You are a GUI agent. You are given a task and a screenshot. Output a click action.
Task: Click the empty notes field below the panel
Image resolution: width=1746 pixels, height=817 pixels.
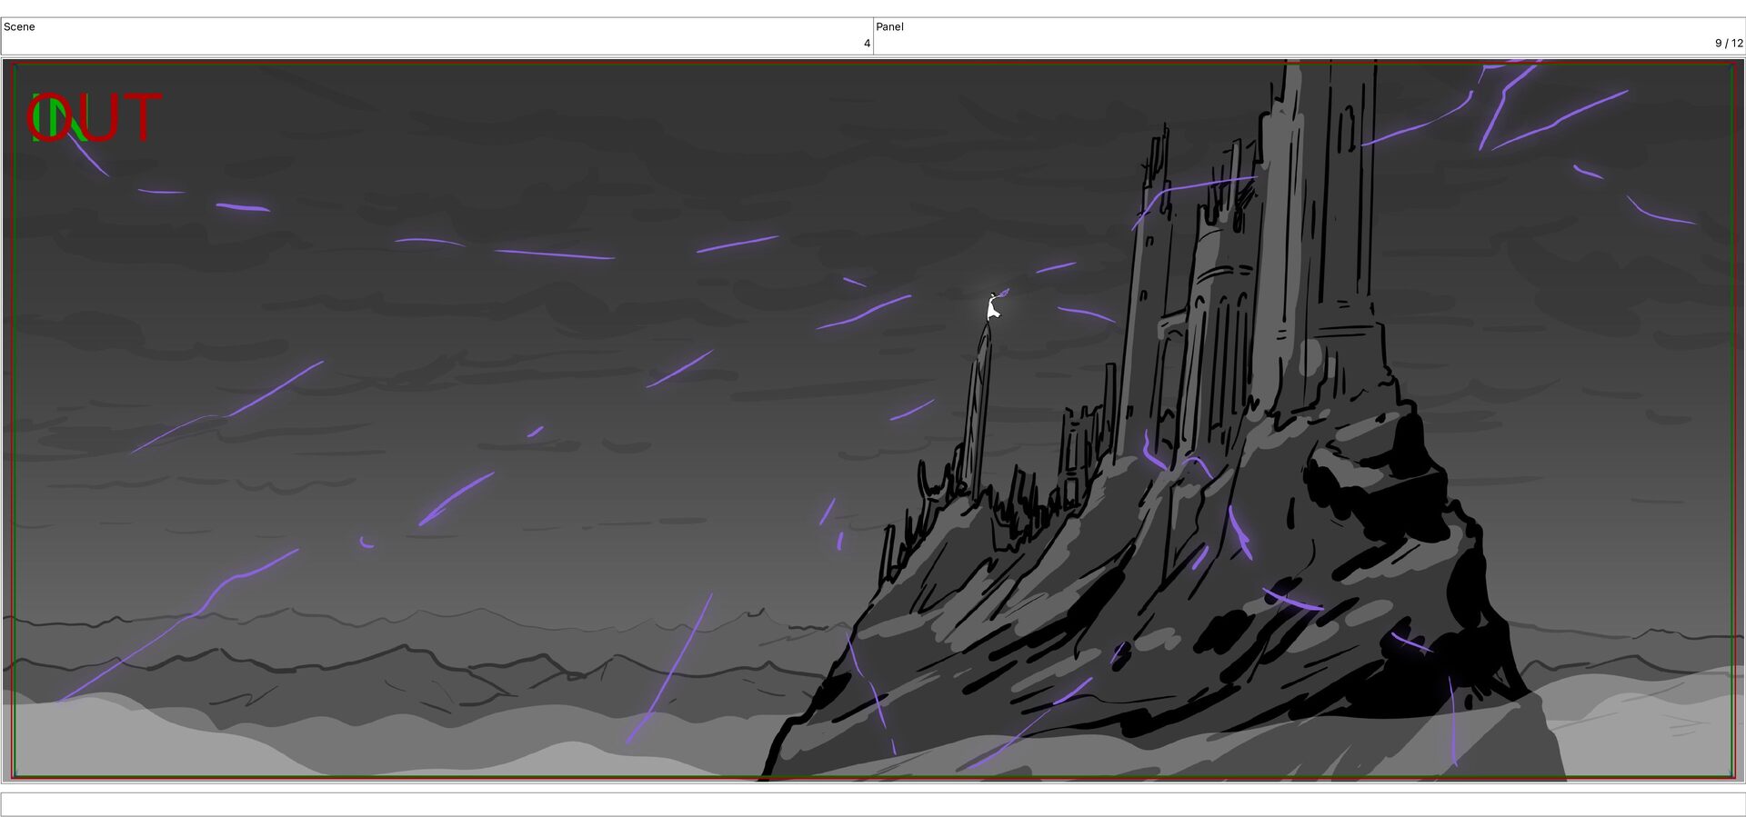click(873, 804)
